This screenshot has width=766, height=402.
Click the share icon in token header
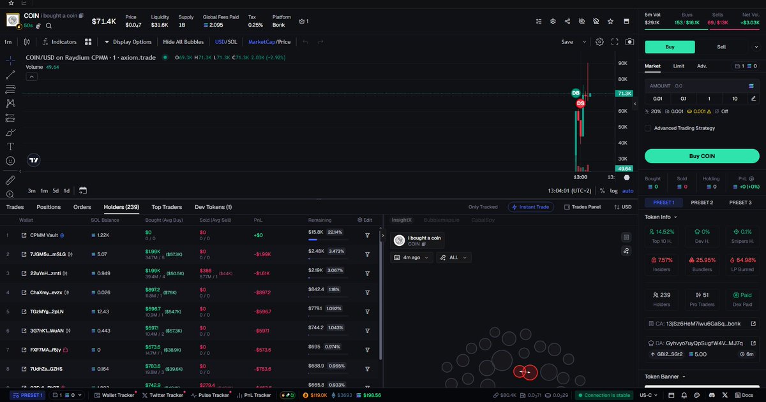pos(567,21)
